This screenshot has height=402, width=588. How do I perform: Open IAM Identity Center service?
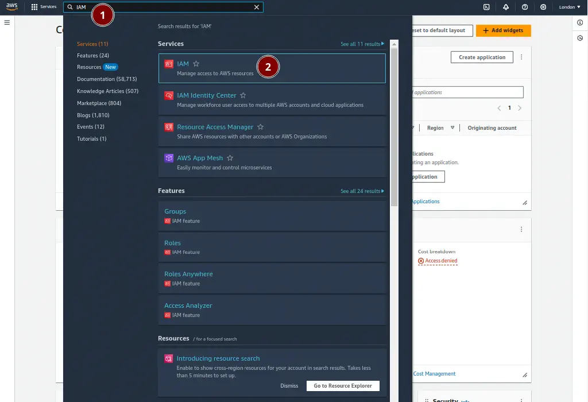272,100
